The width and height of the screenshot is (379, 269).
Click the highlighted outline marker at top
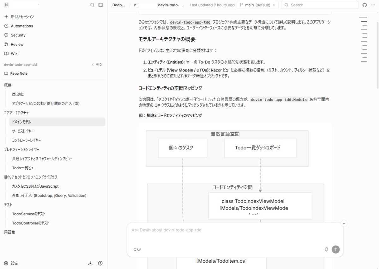click(x=364, y=21)
